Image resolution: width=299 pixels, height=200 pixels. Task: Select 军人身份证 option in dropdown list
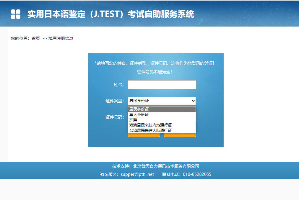[162, 114]
